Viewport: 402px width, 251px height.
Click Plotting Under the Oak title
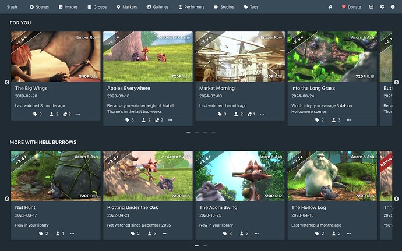pos(133,207)
